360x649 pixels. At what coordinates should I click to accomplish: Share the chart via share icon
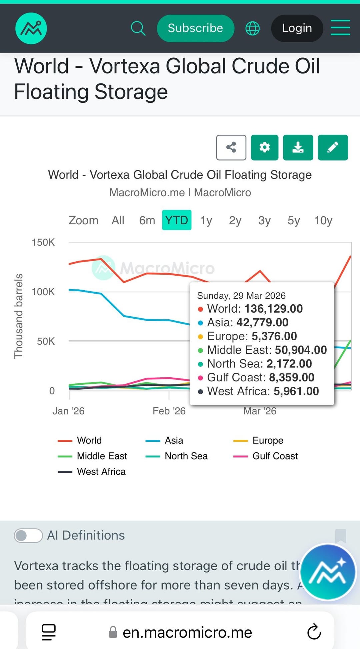(231, 147)
